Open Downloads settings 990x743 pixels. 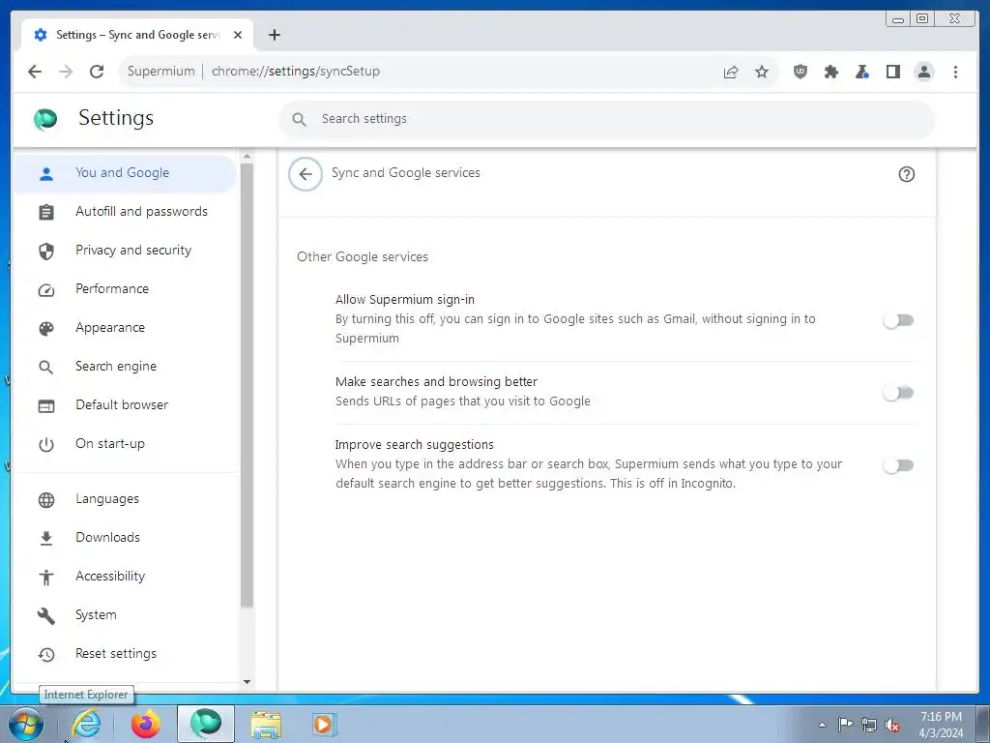click(x=125, y=538)
